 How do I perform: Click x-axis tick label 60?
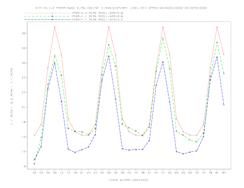click(170, 173)
